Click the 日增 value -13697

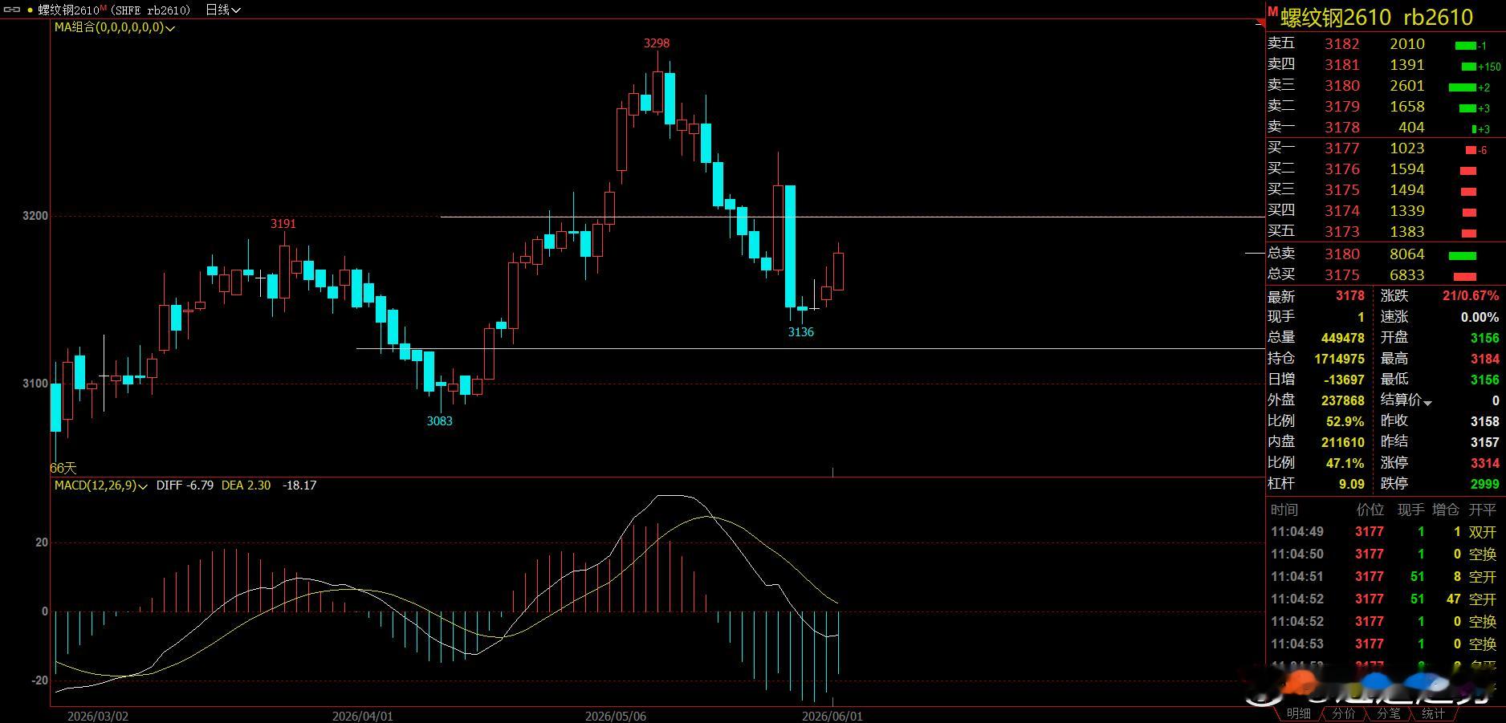(x=1343, y=380)
